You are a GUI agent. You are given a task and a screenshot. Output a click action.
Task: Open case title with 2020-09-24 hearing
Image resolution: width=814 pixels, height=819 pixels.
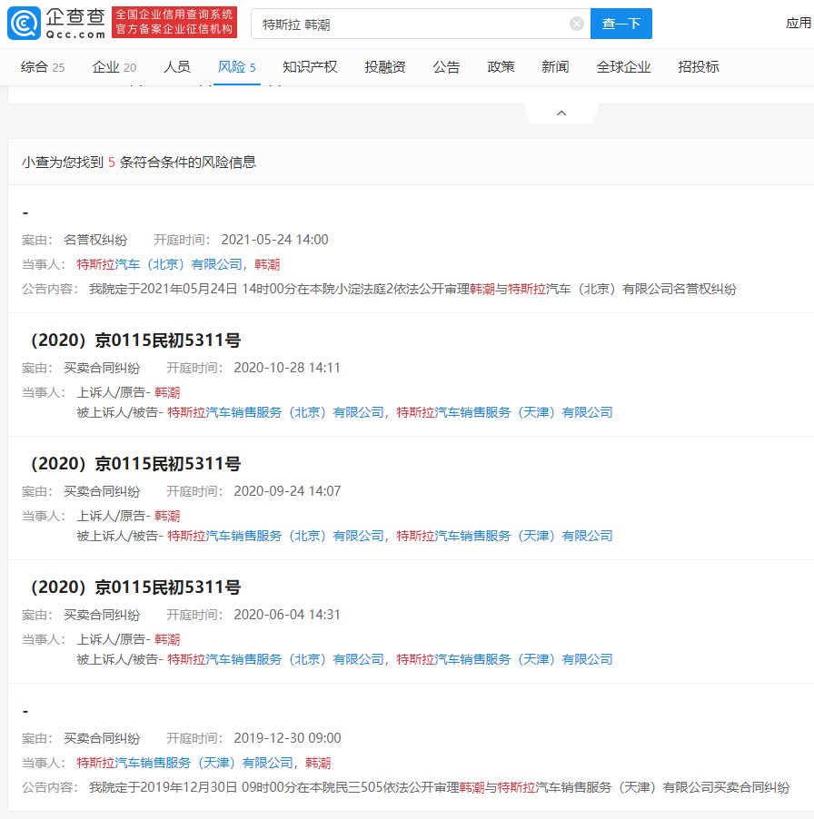click(134, 463)
